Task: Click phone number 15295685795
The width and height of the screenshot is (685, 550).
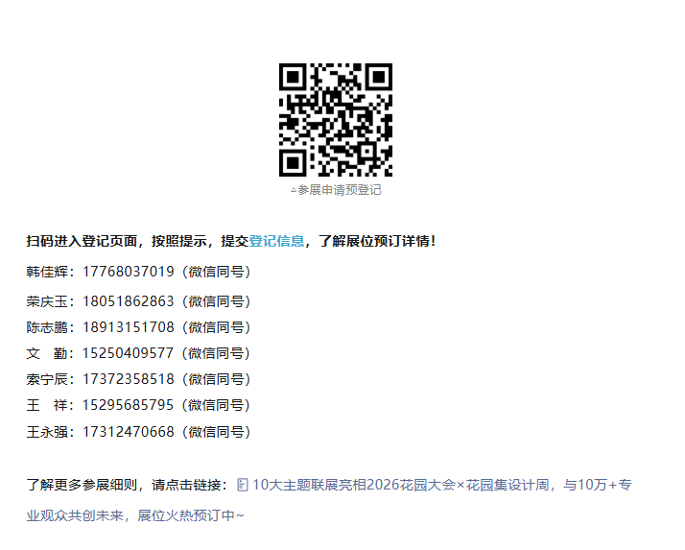Action: (x=129, y=405)
